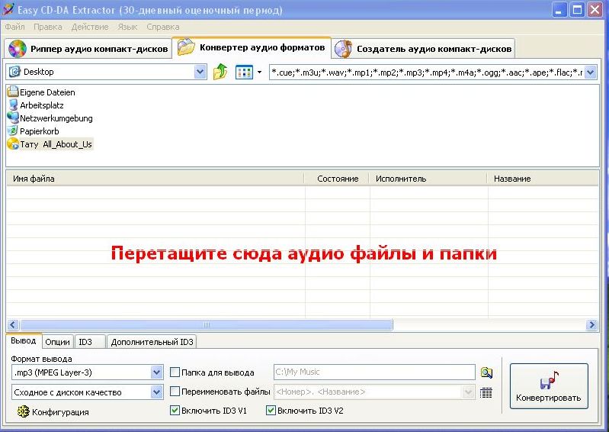Toggle Включить ID3 V2 checkbox
This screenshot has height=432, width=609.
[271, 410]
